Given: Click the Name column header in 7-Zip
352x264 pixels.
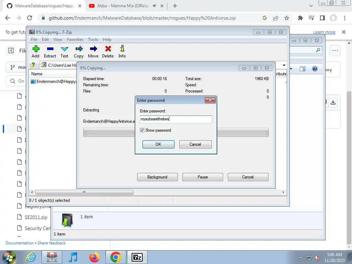Looking at the screenshot, I should tap(37, 74).
